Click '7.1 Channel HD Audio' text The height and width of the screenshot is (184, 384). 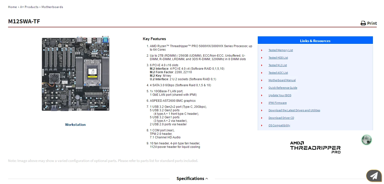pos(165,137)
